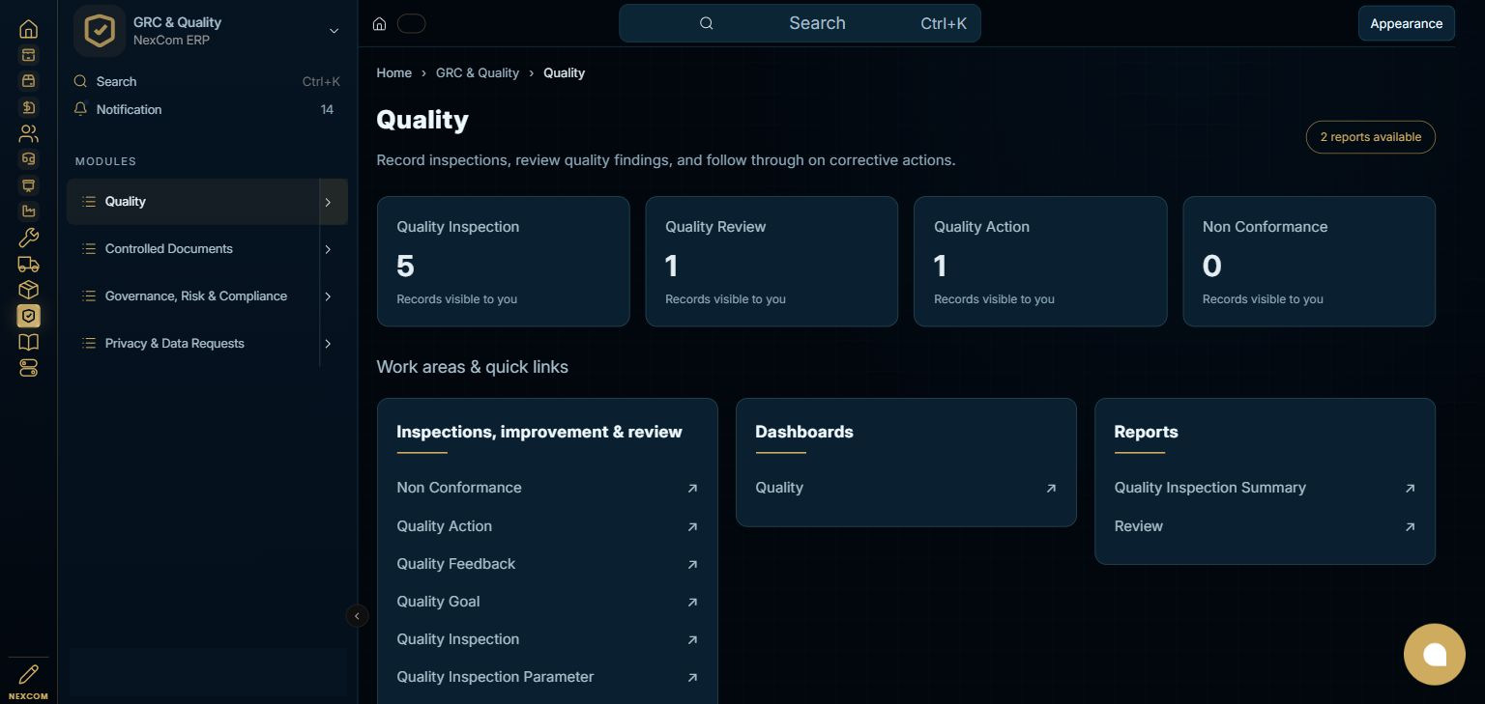Screen dimensions: 1485x704
Task: Open the Dashboards Quality arrow icon
Action: [1051, 489]
